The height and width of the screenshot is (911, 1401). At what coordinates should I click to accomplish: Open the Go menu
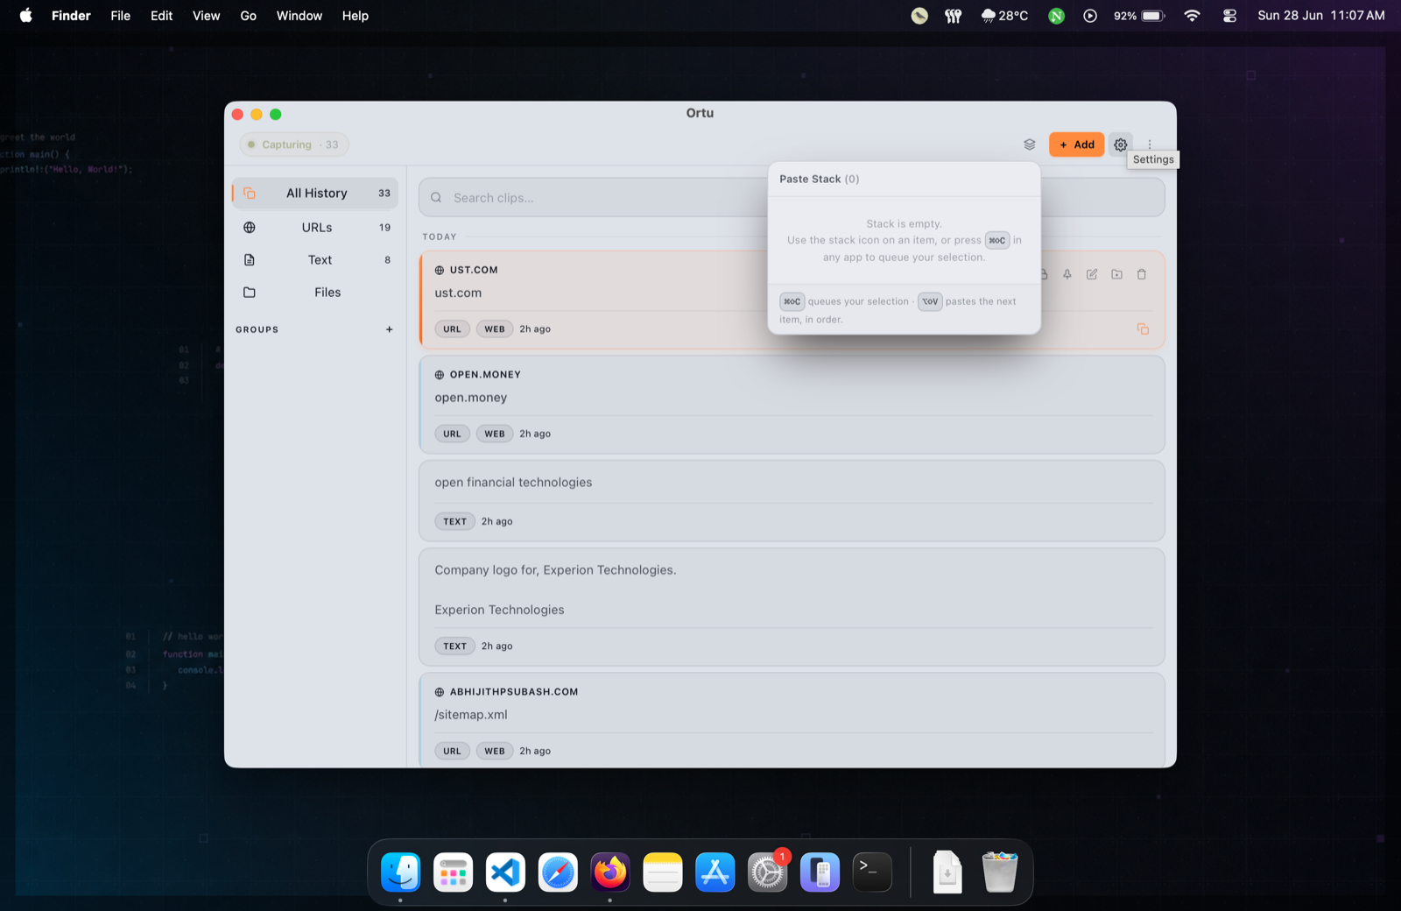(x=249, y=16)
